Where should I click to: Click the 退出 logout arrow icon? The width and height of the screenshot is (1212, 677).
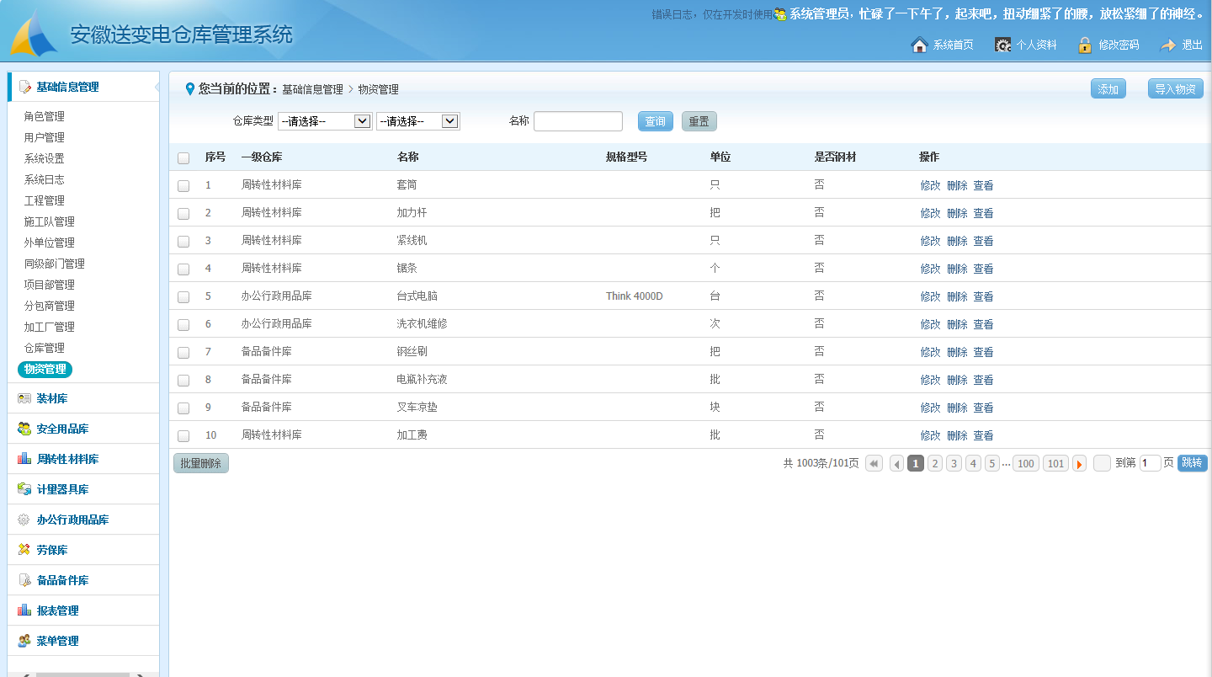pos(1168,45)
